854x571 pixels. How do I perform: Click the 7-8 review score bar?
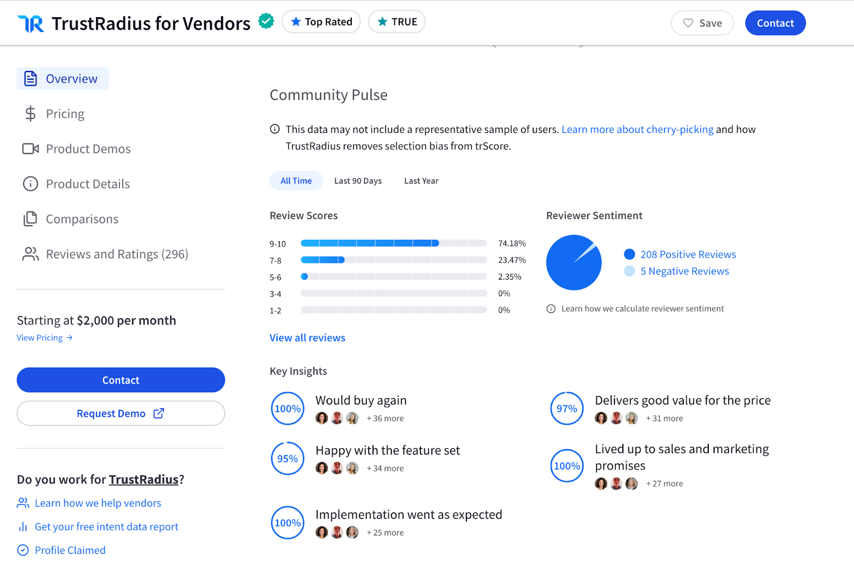pos(394,260)
